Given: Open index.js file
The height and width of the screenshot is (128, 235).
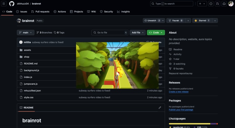Looking at the screenshot, I should click(x=28, y=77).
